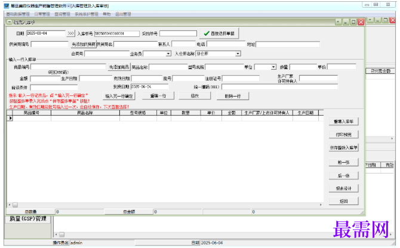Click the 金额 input field

45,79
